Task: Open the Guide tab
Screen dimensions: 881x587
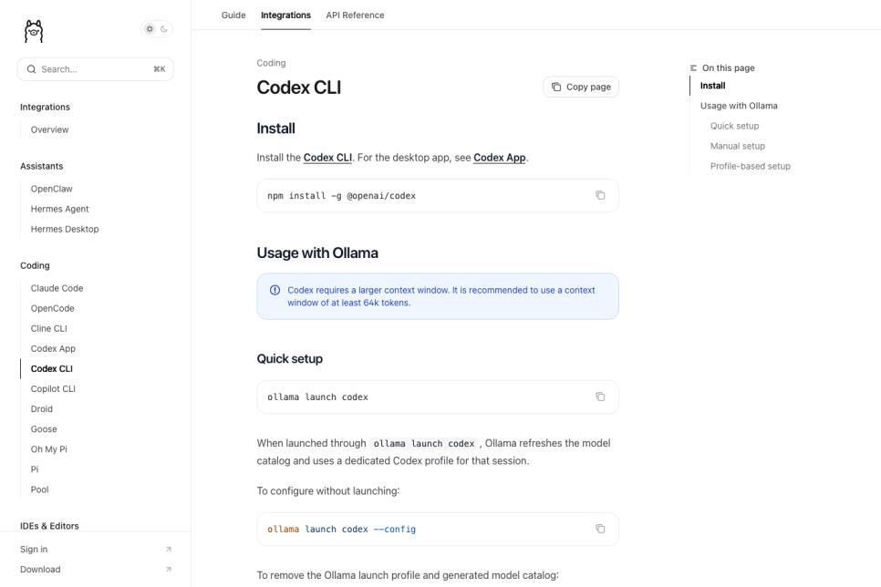Action: click(x=233, y=15)
